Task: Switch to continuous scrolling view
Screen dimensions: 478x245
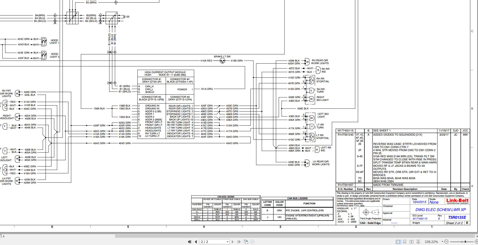Action: click(x=405, y=242)
